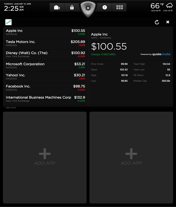
Task: Click the Prev Close value 99.96
Action: (x=124, y=64)
